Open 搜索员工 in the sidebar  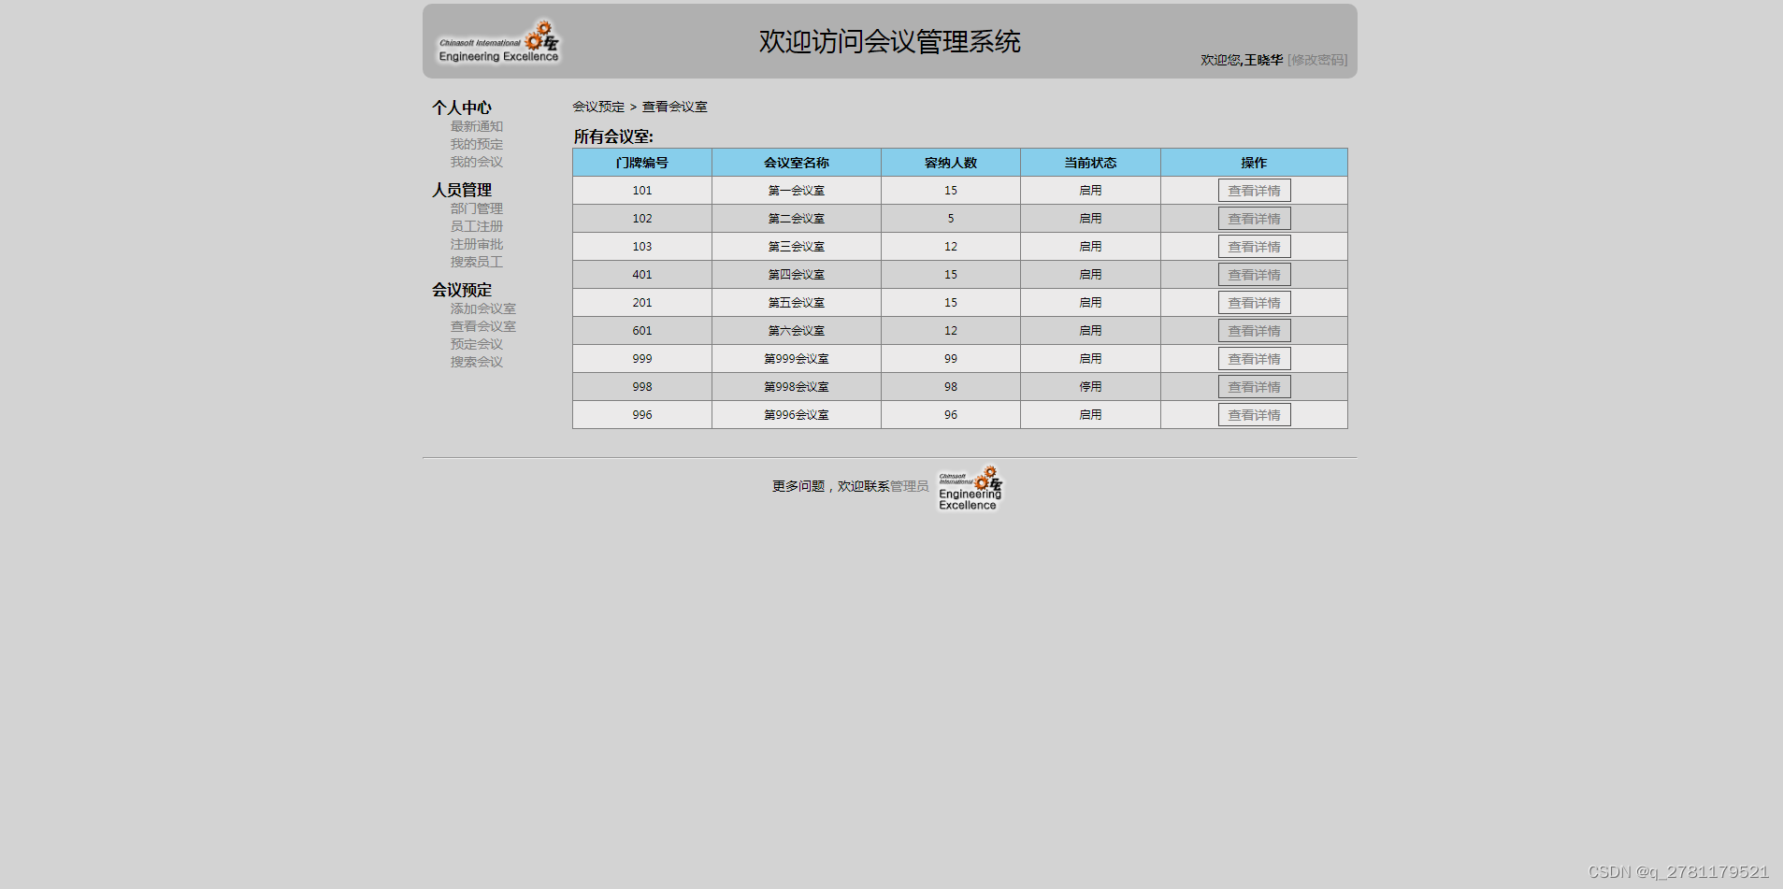tap(477, 262)
